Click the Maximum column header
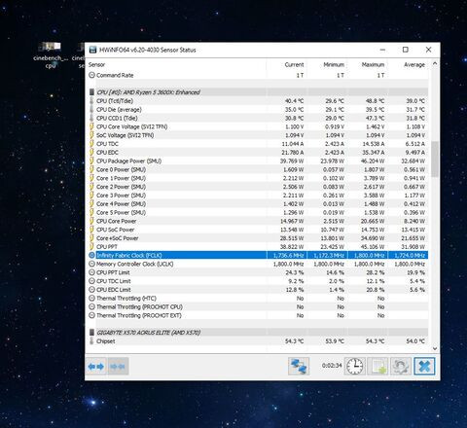 pyautogui.click(x=373, y=64)
